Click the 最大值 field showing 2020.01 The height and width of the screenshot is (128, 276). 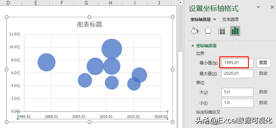(x=237, y=74)
